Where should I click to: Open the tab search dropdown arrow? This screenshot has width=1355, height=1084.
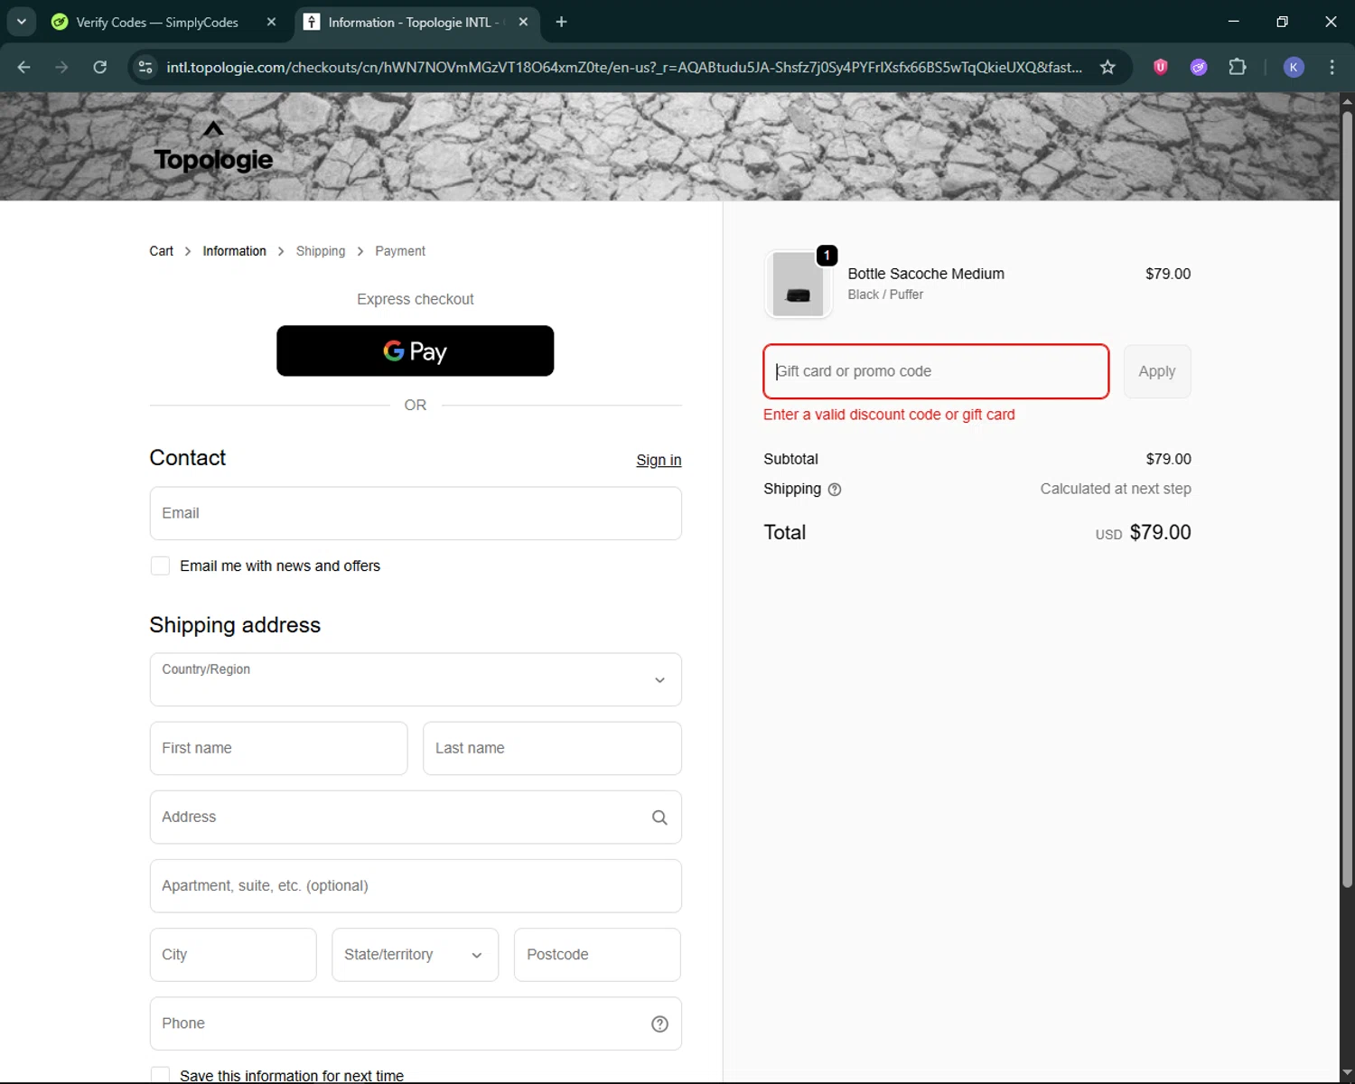tap(21, 22)
